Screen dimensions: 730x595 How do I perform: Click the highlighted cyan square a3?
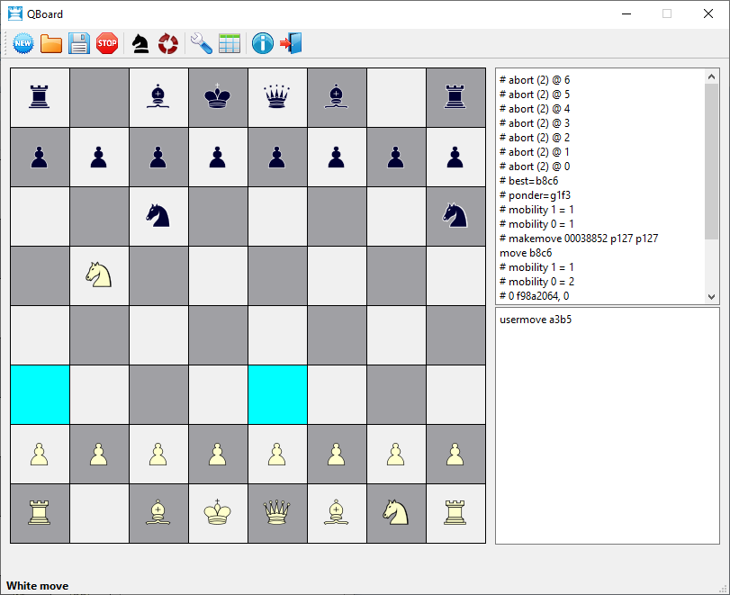click(40, 395)
